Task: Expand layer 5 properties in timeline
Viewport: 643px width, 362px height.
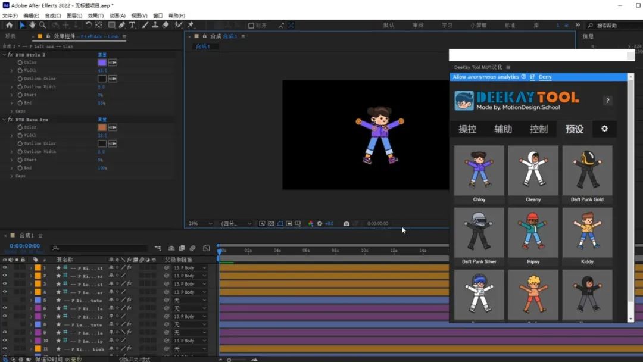Action: coord(31,300)
